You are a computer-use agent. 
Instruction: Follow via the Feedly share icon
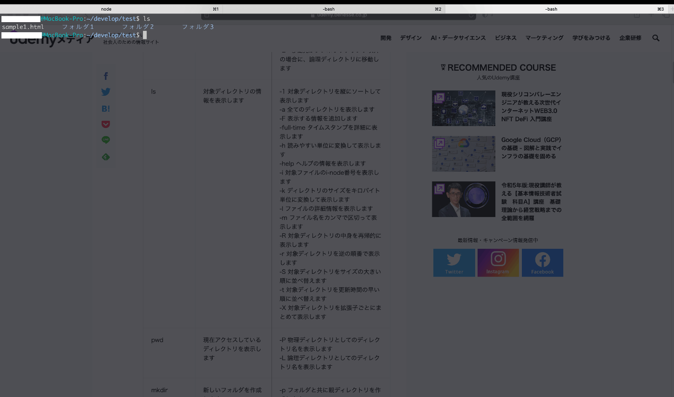click(106, 157)
